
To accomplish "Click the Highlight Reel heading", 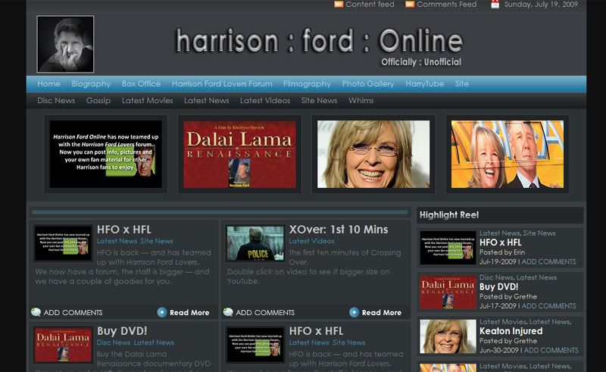I will click(449, 215).
